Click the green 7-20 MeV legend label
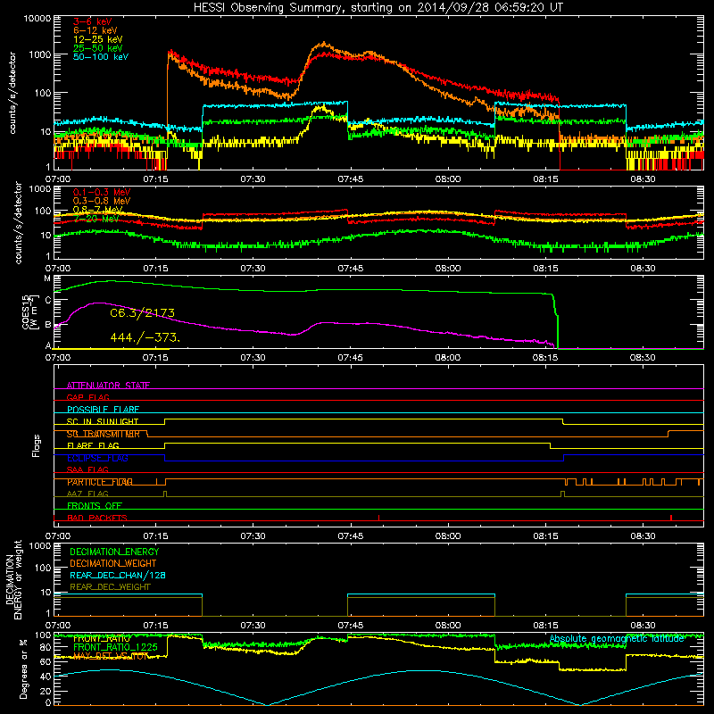 tap(96, 219)
